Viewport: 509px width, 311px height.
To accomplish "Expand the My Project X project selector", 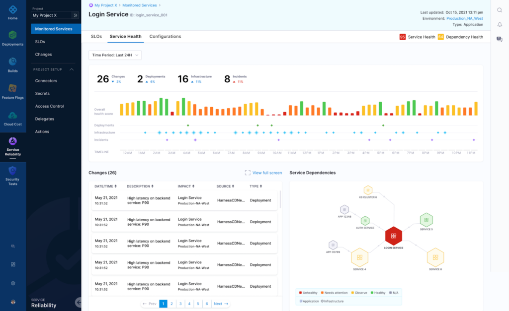I will pyautogui.click(x=76, y=15).
